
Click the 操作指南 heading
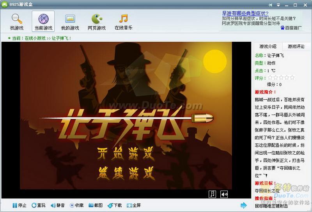tap(266, 198)
